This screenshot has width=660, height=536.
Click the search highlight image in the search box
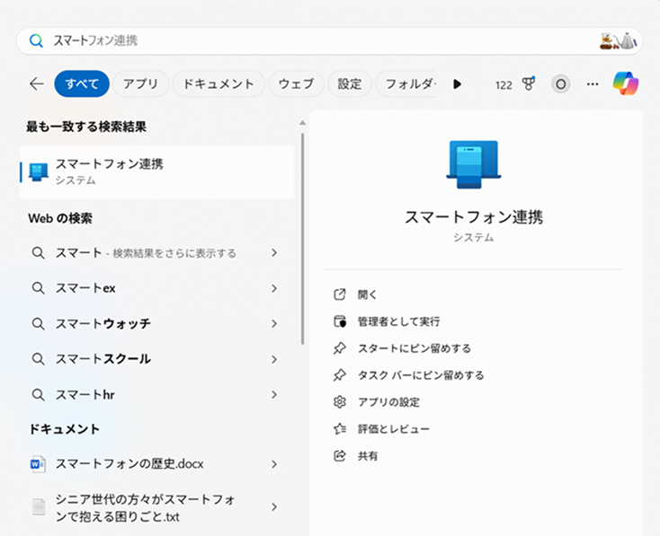618,40
